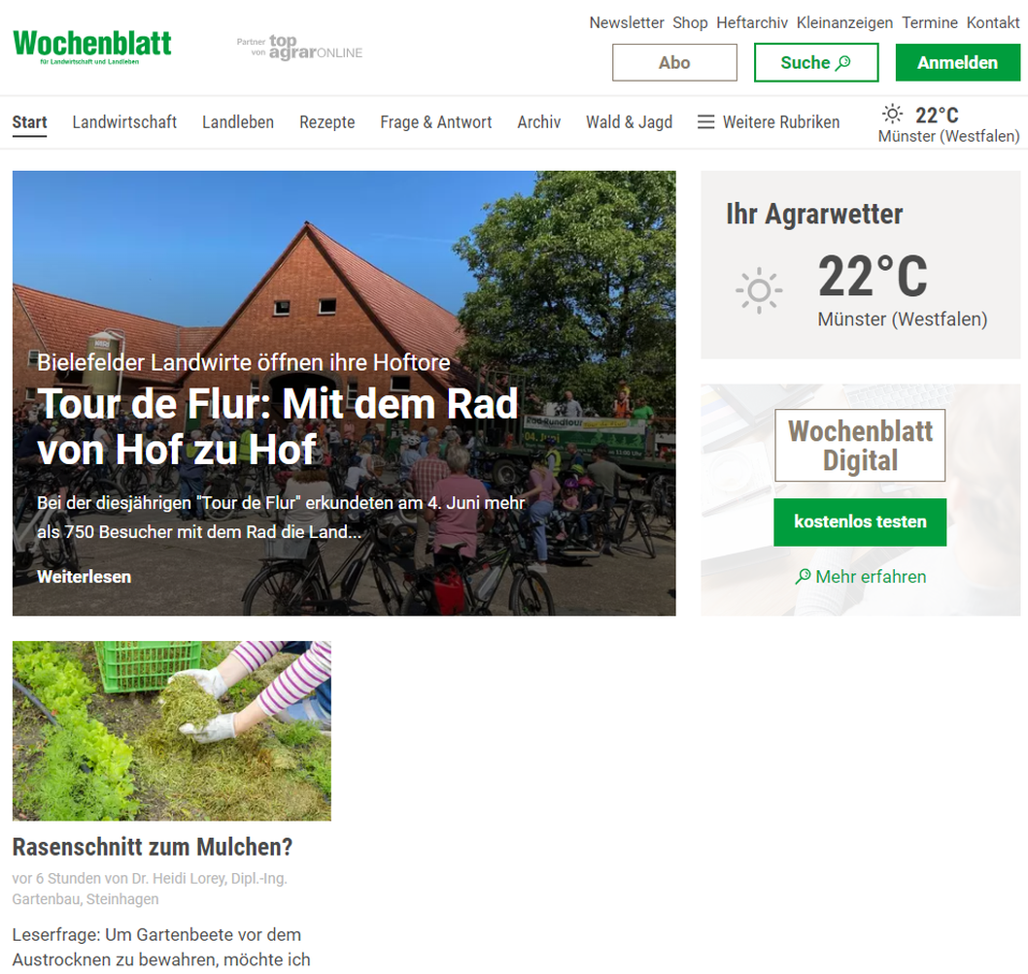Open the Kleinanzeigen link
Image resolution: width=1028 pixels, height=974 pixels.
[844, 22]
